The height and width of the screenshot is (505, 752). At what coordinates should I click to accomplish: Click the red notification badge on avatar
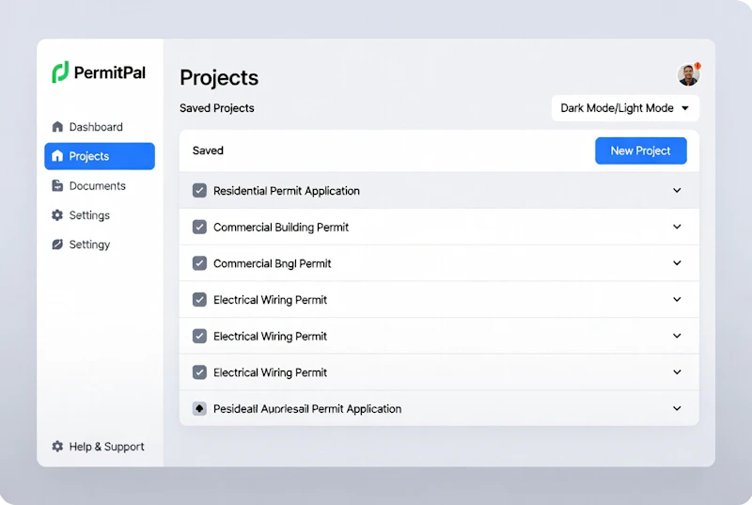click(697, 66)
